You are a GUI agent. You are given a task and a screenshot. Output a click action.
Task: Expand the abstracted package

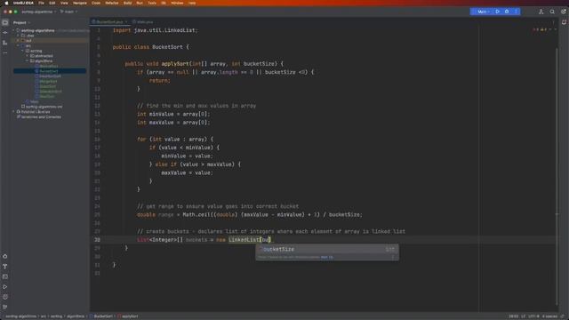[27, 56]
